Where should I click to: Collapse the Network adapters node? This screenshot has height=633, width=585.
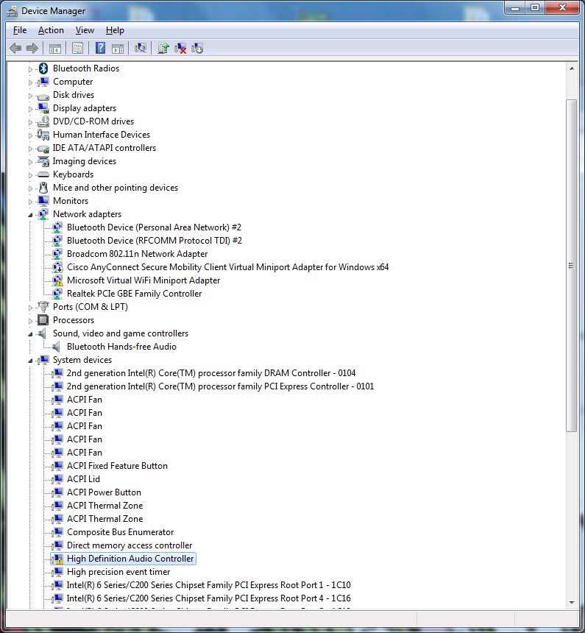[30, 215]
